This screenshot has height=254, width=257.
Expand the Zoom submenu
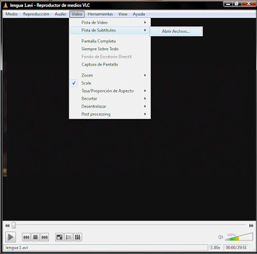coord(110,75)
